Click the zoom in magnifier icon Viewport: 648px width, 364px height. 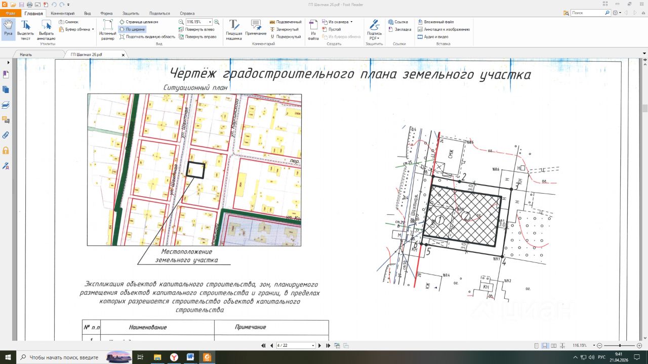[217, 22]
